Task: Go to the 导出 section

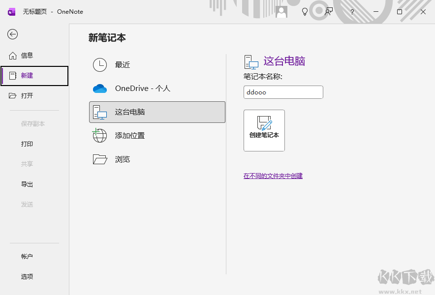Action: 27,184
